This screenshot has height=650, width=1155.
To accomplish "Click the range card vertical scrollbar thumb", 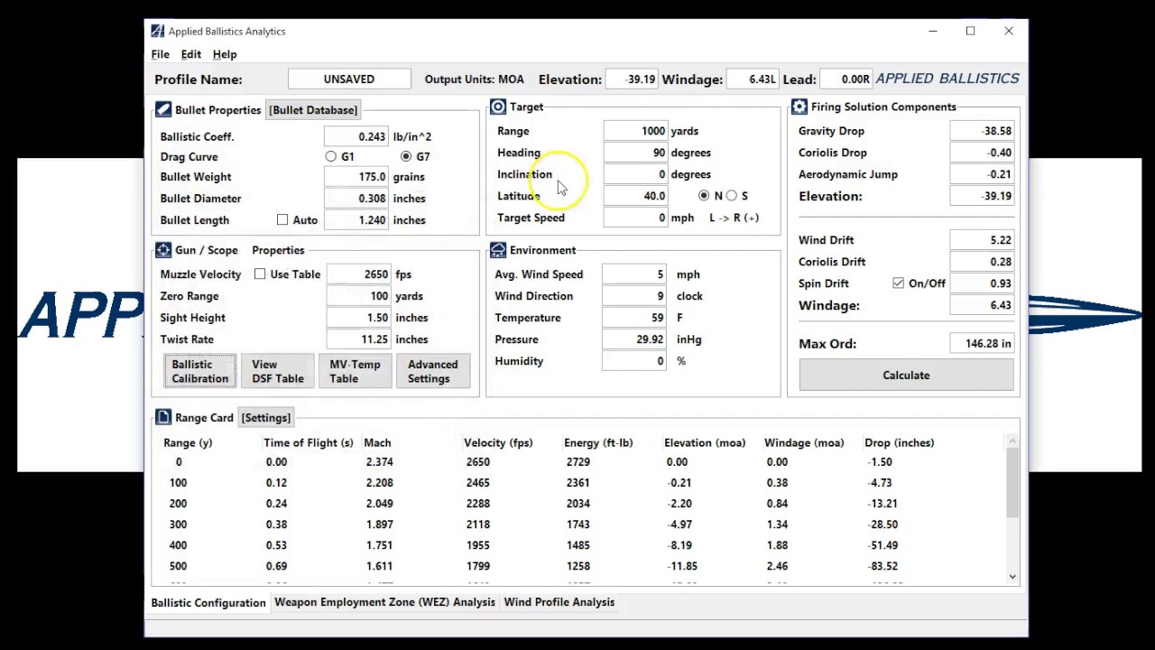I will [x=1012, y=482].
